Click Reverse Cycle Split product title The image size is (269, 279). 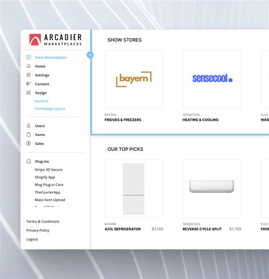(202, 229)
